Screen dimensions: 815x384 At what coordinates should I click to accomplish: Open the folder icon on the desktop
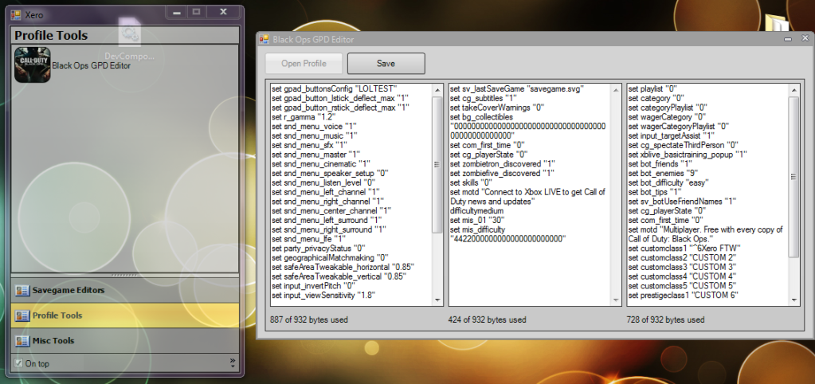(x=777, y=23)
